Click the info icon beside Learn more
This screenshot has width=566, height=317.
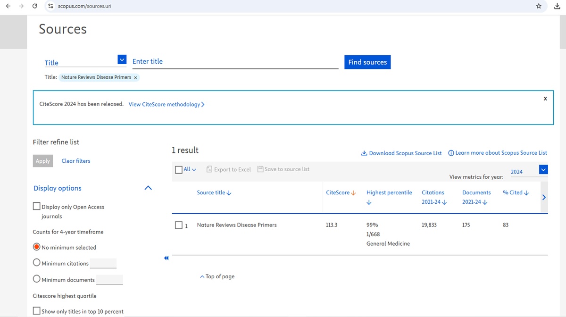[x=451, y=153]
